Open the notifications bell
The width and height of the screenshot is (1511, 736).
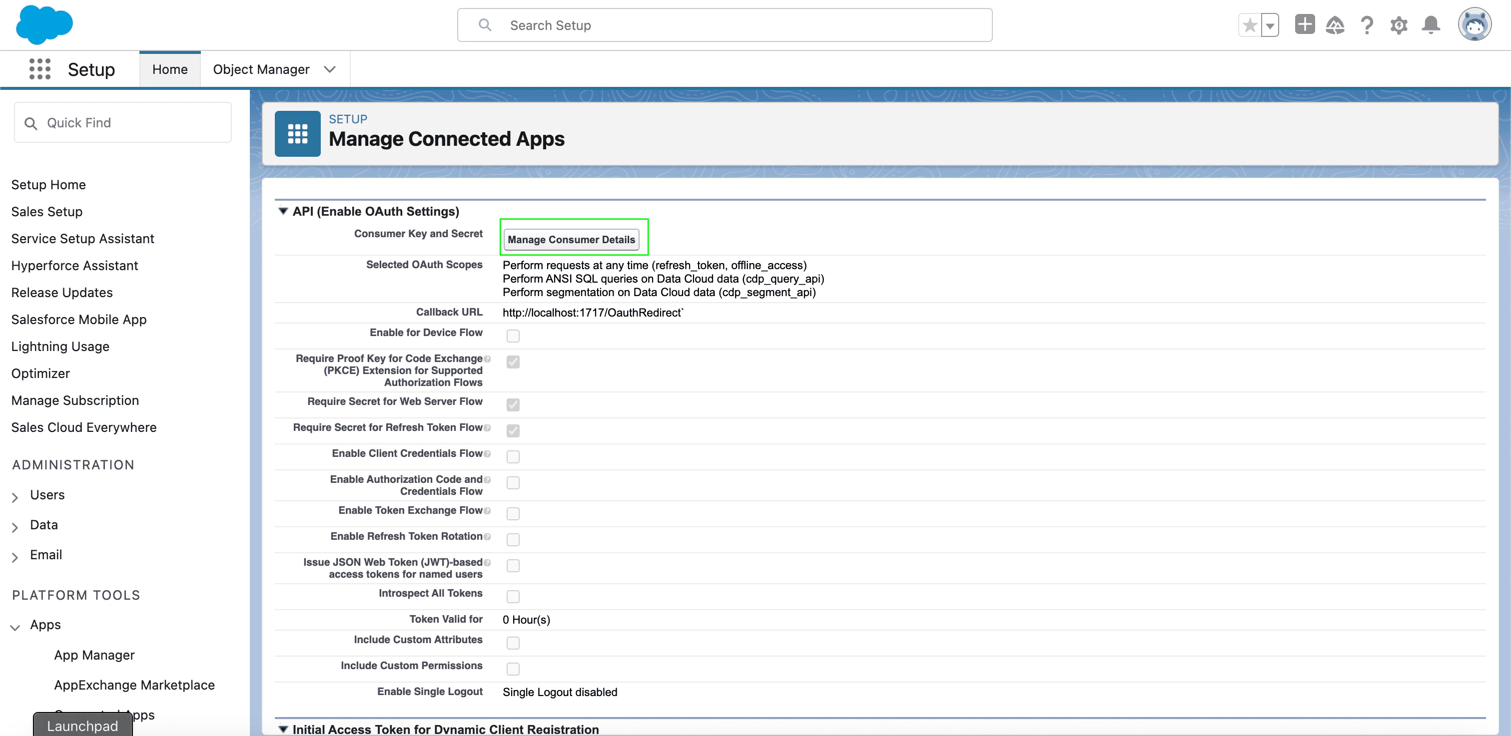click(1431, 25)
